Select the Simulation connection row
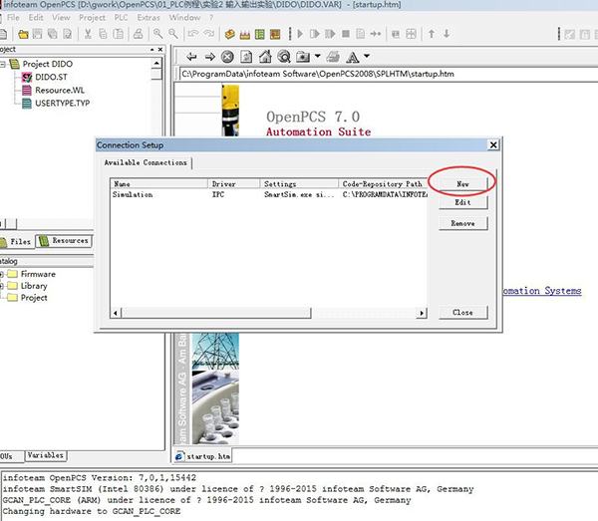The height and width of the screenshot is (521, 598). (x=134, y=195)
